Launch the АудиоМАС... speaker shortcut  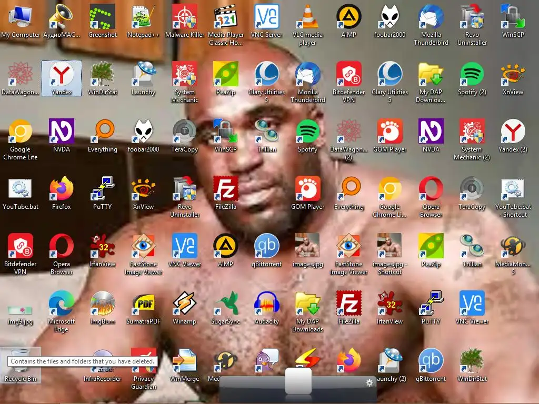pos(61,21)
